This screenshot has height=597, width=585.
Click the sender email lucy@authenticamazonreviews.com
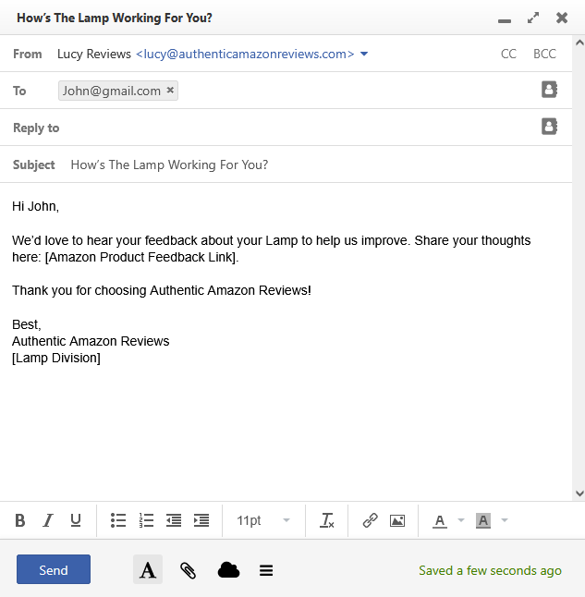(x=245, y=55)
